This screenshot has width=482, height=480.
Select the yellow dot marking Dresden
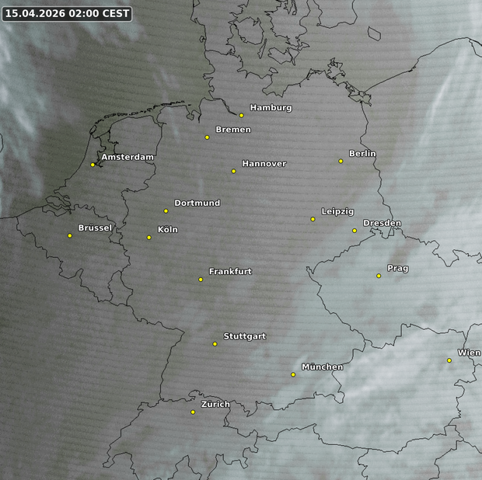pyautogui.click(x=355, y=231)
